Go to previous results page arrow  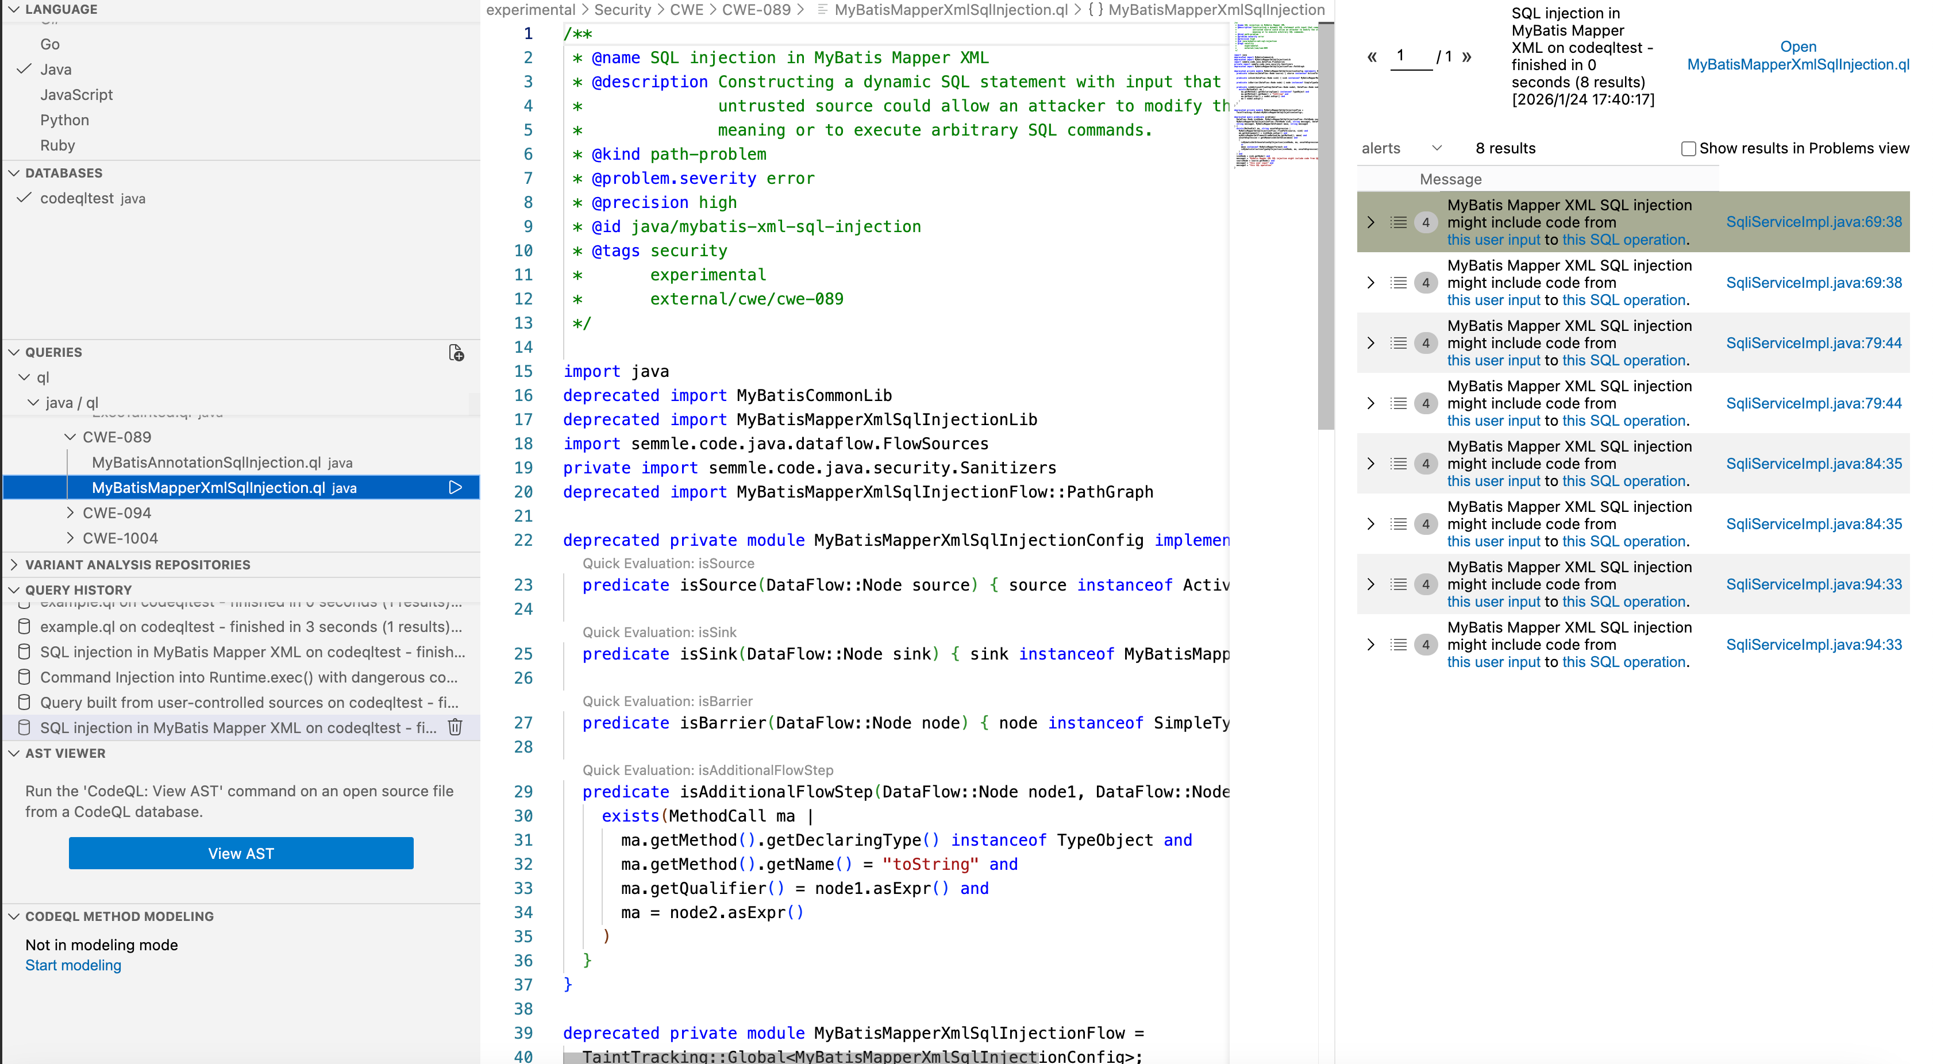pos(1372,57)
